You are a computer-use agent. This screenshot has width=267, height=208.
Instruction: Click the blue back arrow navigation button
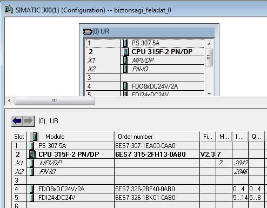pos(17,121)
